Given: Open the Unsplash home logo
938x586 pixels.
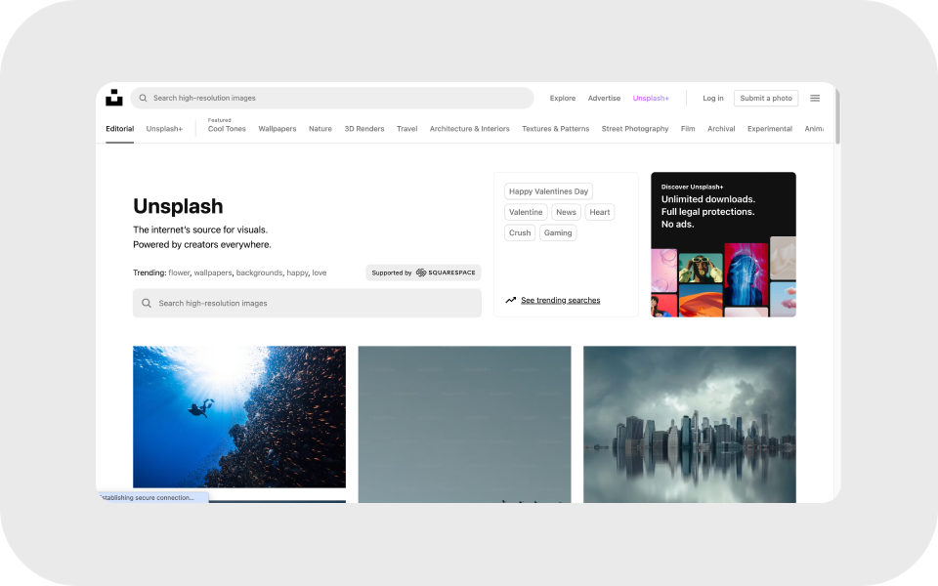Looking at the screenshot, I should [x=113, y=98].
